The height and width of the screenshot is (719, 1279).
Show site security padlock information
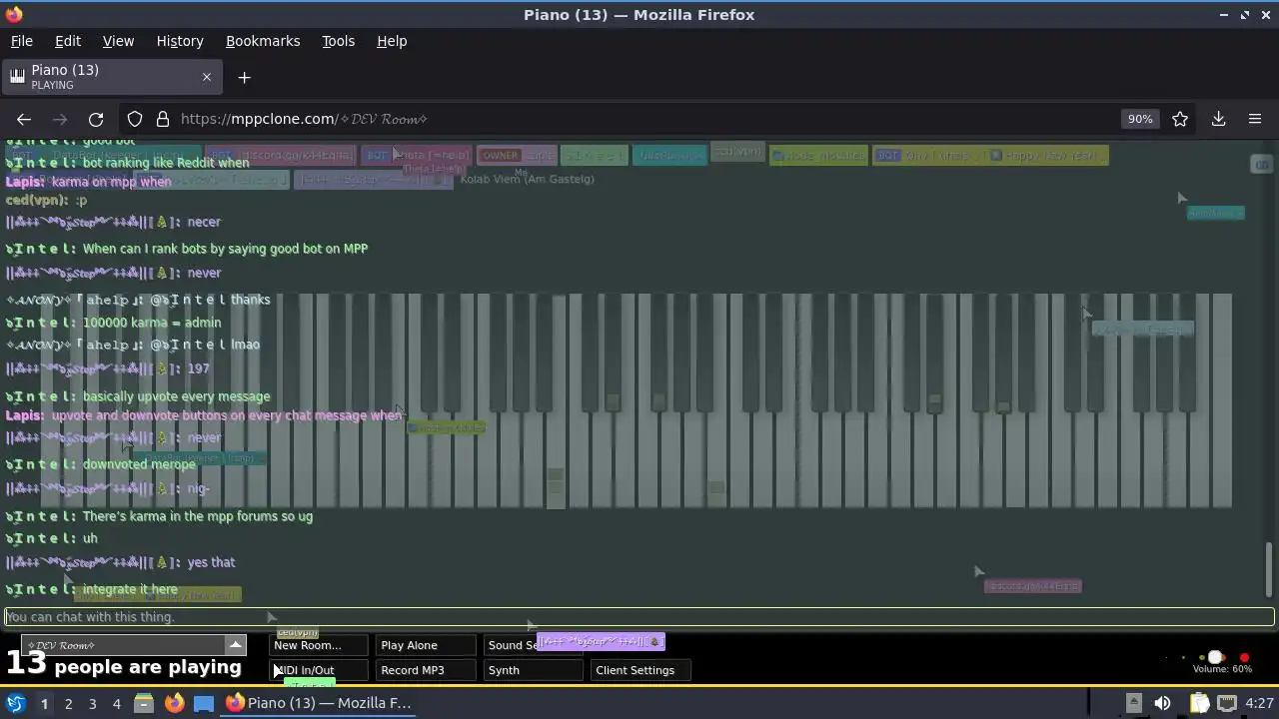(163, 119)
